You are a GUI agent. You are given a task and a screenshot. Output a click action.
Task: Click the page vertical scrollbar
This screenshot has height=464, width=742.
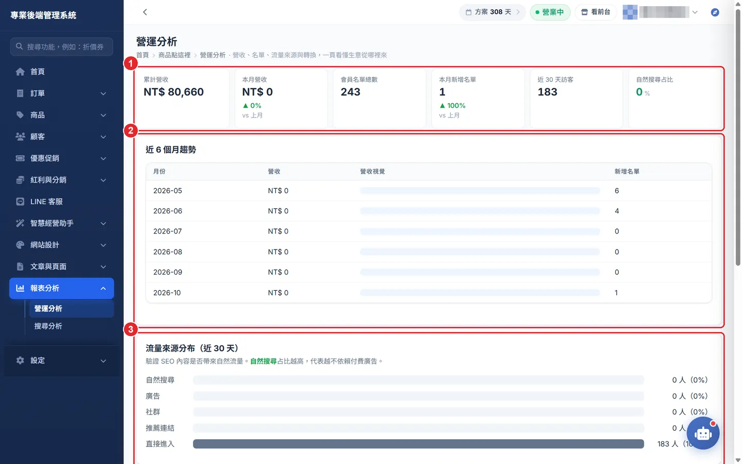point(738,138)
